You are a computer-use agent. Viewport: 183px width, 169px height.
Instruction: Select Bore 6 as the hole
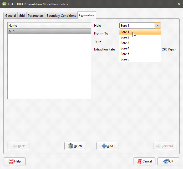(x=125, y=59)
